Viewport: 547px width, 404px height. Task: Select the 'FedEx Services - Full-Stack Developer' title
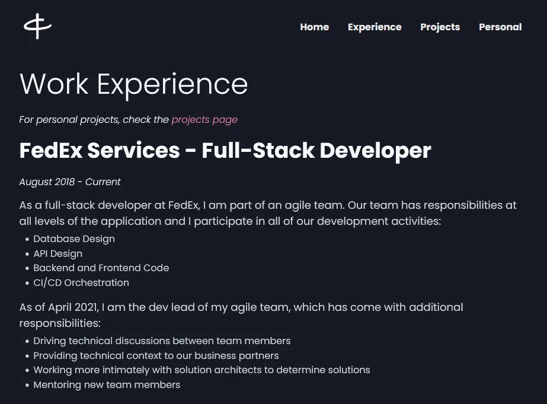click(x=225, y=151)
